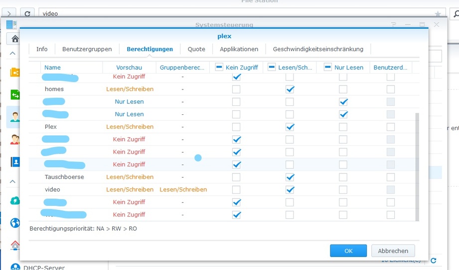Open Network house icon in sidebar
Image resolution: width=459 pixels, height=270 pixels.
(x=15, y=245)
